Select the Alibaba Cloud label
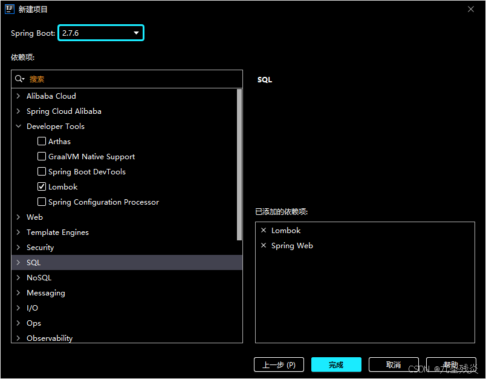486x379 pixels. 51,96
